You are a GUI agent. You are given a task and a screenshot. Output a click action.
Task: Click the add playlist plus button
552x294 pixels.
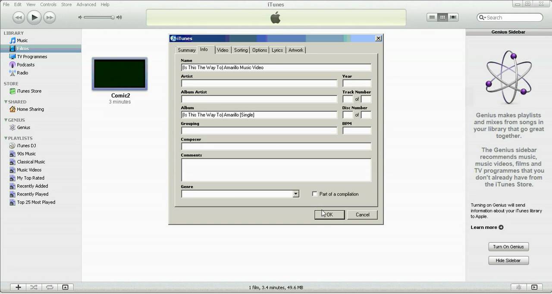click(x=18, y=287)
